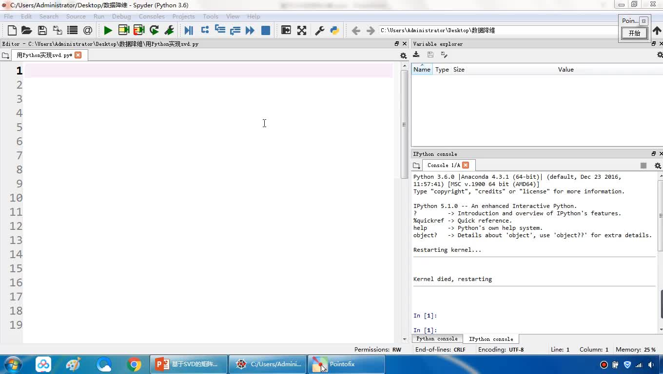This screenshot has height=374, width=663.
Task: Open the Consoles menu
Action: pyautogui.click(x=151, y=16)
